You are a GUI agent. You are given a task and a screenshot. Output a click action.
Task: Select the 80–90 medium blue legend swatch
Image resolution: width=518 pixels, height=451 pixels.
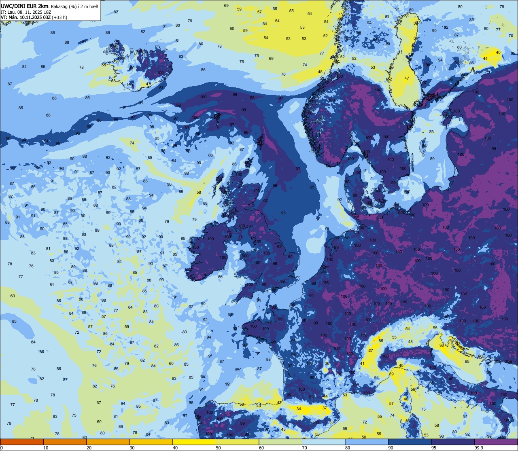tap(367, 442)
